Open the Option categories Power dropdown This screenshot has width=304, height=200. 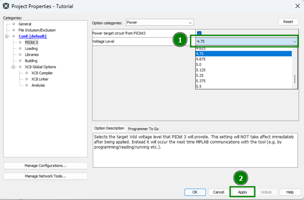pyautogui.click(x=160, y=23)
